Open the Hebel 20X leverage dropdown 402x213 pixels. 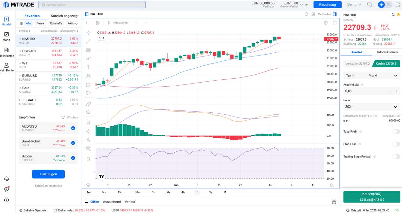click(372, 107)
